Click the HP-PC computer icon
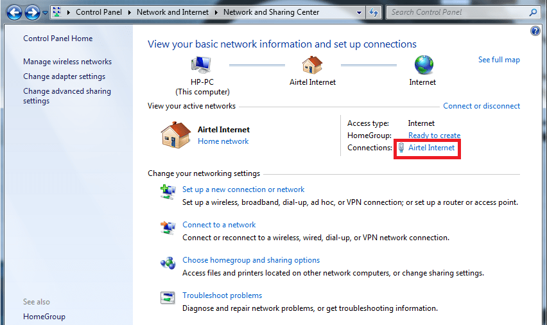 tap(202, 65)
